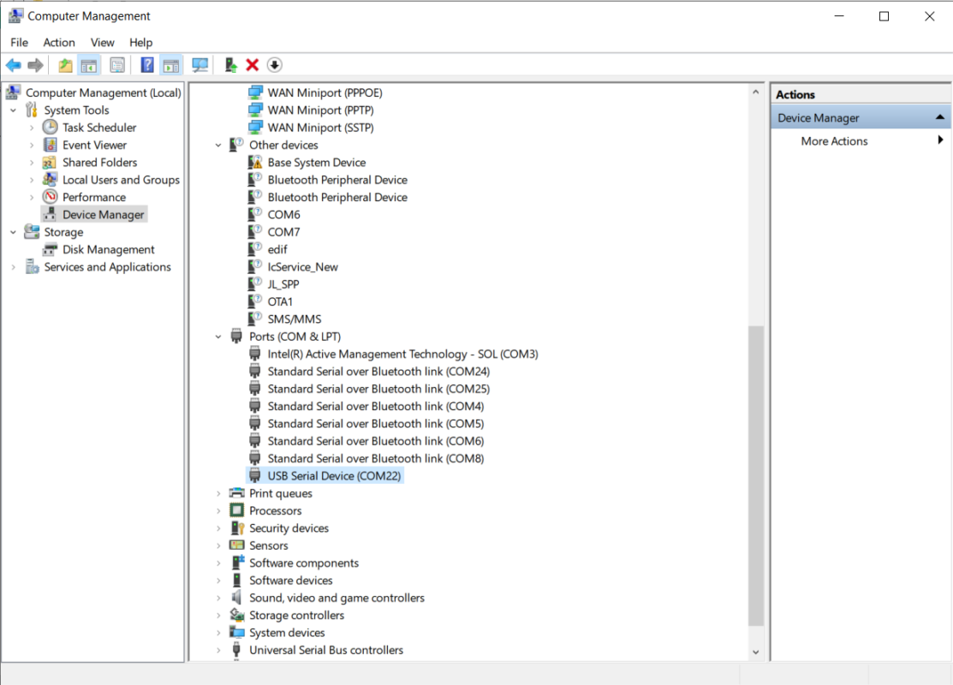Toggle Show/Hide Console Tree toolbar button

(x=89, y=65)
